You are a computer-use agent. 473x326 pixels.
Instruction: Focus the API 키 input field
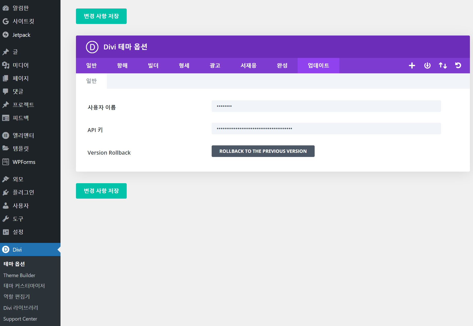pos(326,129)
